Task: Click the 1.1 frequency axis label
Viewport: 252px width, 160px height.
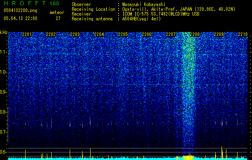Action: (x=4, y=52)
